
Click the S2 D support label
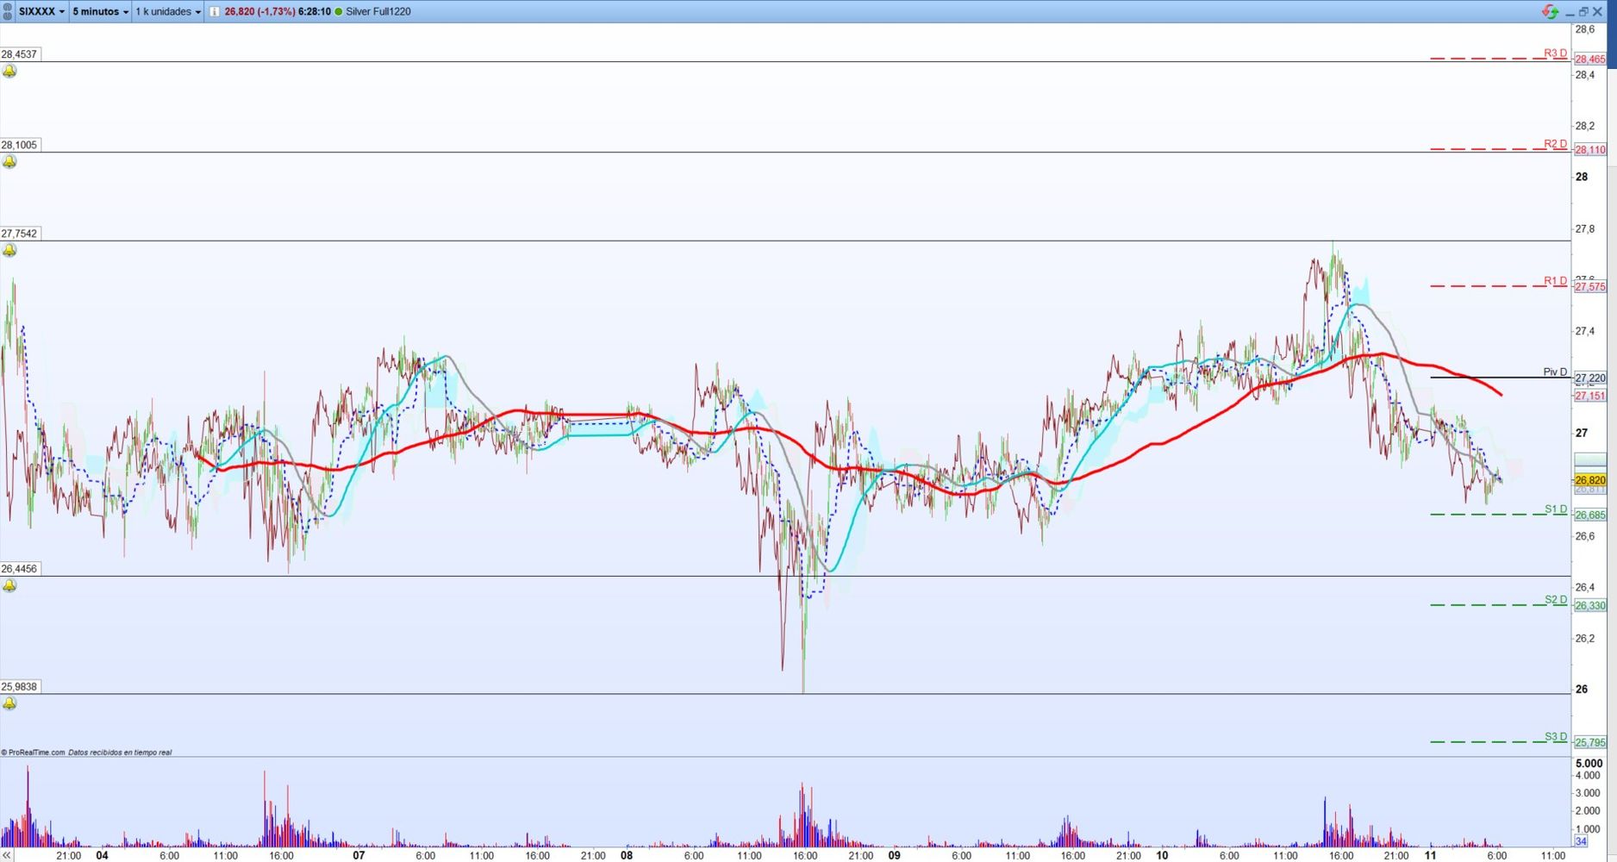(x=1555, y=600)
